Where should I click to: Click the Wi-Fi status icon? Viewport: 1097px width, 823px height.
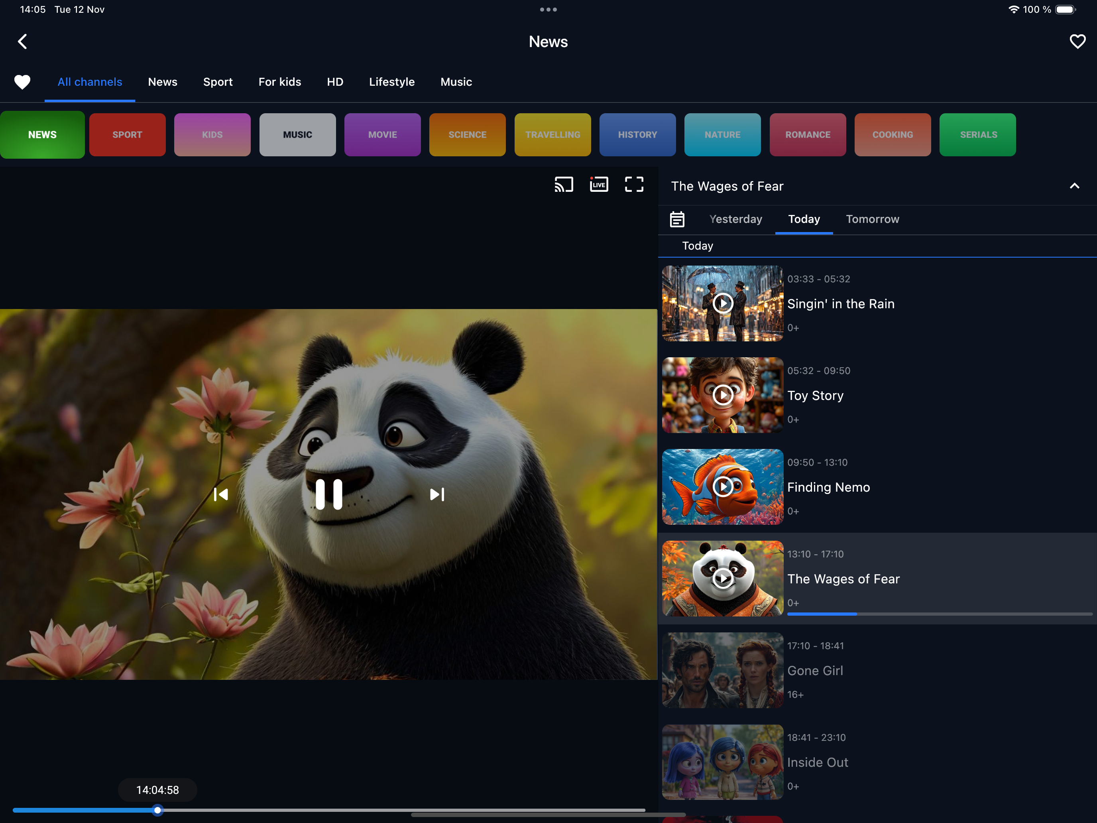pyautogui.click(x=1014, y=10)
